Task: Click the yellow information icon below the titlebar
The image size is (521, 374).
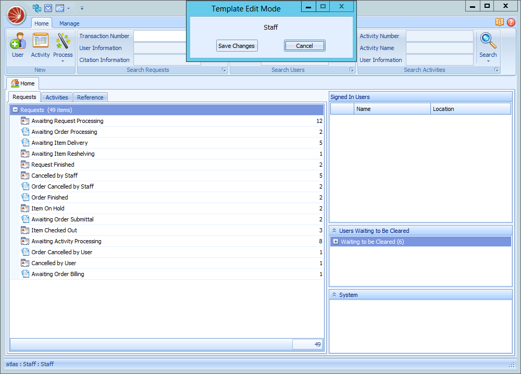Action: [499, 22]
